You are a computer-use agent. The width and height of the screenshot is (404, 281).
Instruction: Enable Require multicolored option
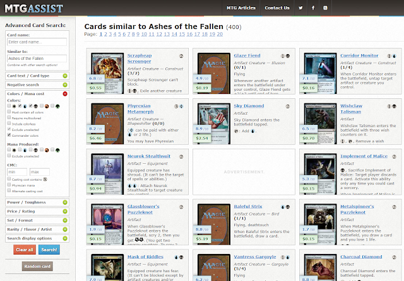coord(9,117)
